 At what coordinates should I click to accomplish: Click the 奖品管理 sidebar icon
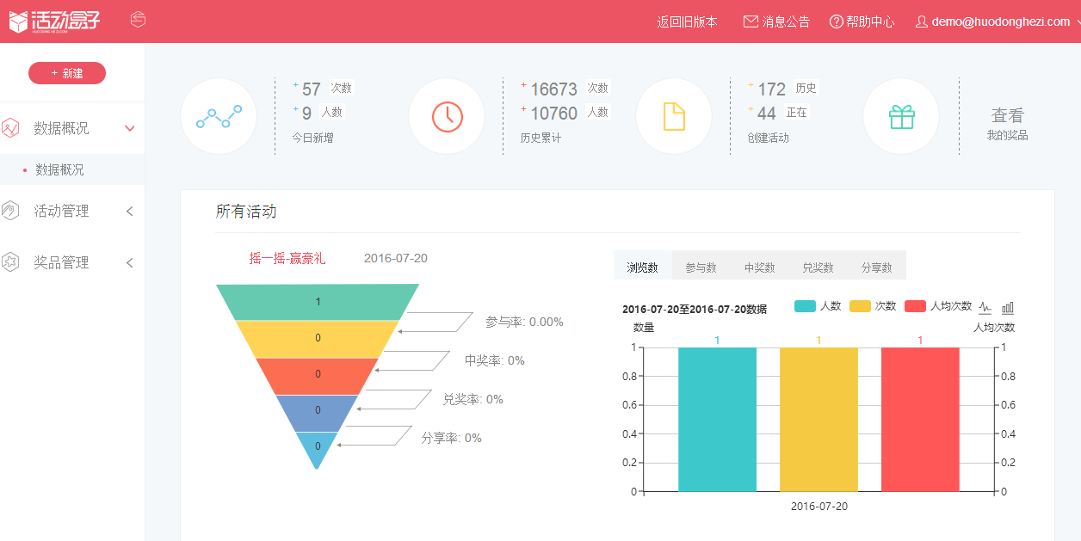click(10, 262)
